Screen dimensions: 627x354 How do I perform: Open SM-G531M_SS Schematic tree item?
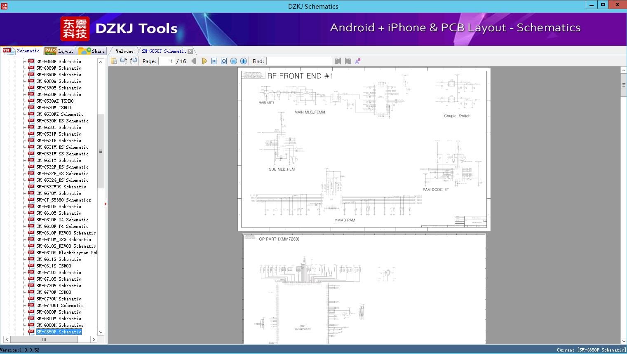(62, 154)
